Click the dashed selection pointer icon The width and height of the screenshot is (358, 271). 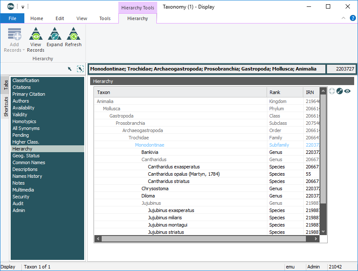tap(80, 69)
